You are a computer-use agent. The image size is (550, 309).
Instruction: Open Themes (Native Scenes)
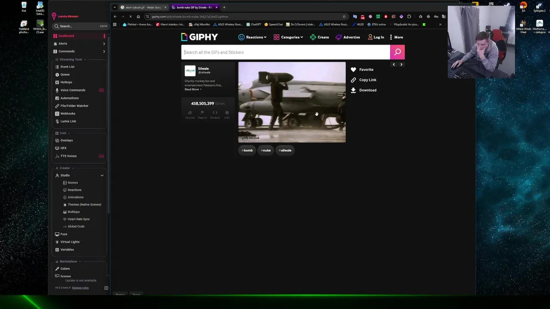click(x=84, y=205)
